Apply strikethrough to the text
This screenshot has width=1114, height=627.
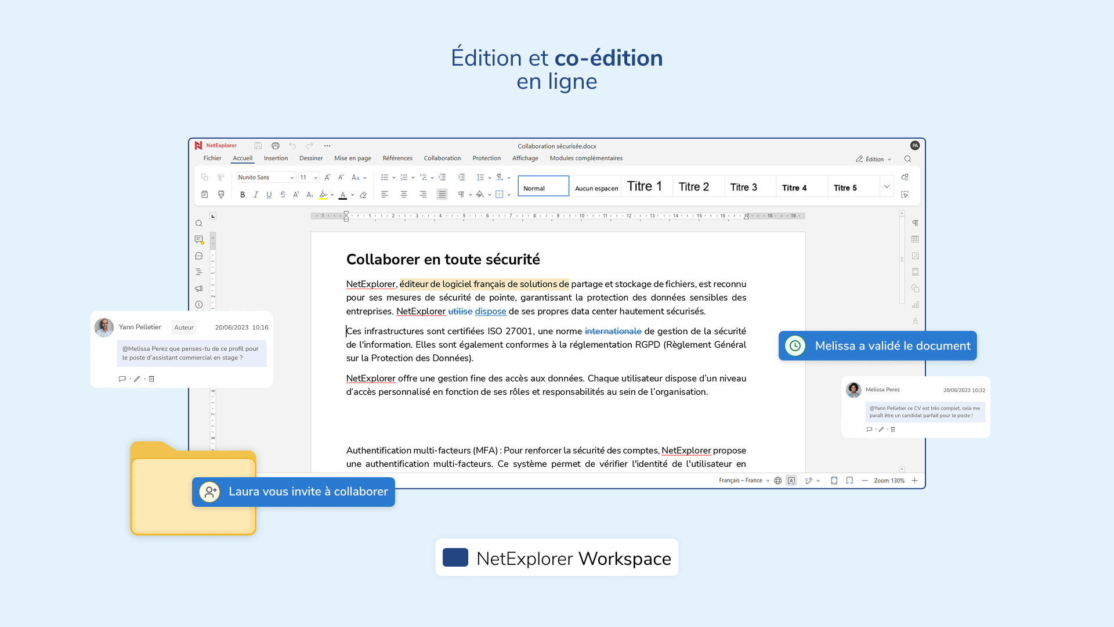pos(283,194)
